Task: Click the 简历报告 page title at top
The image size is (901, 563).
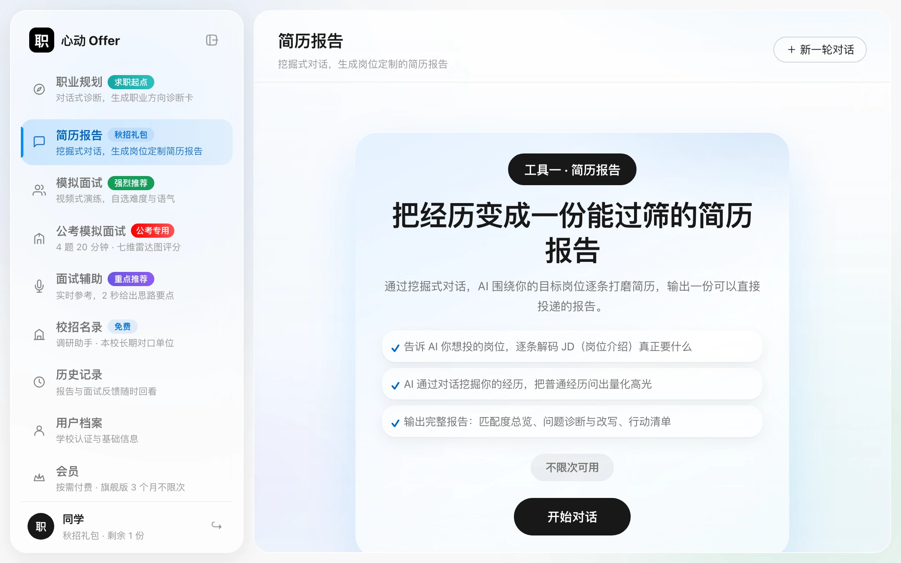Action: (310, 41)
